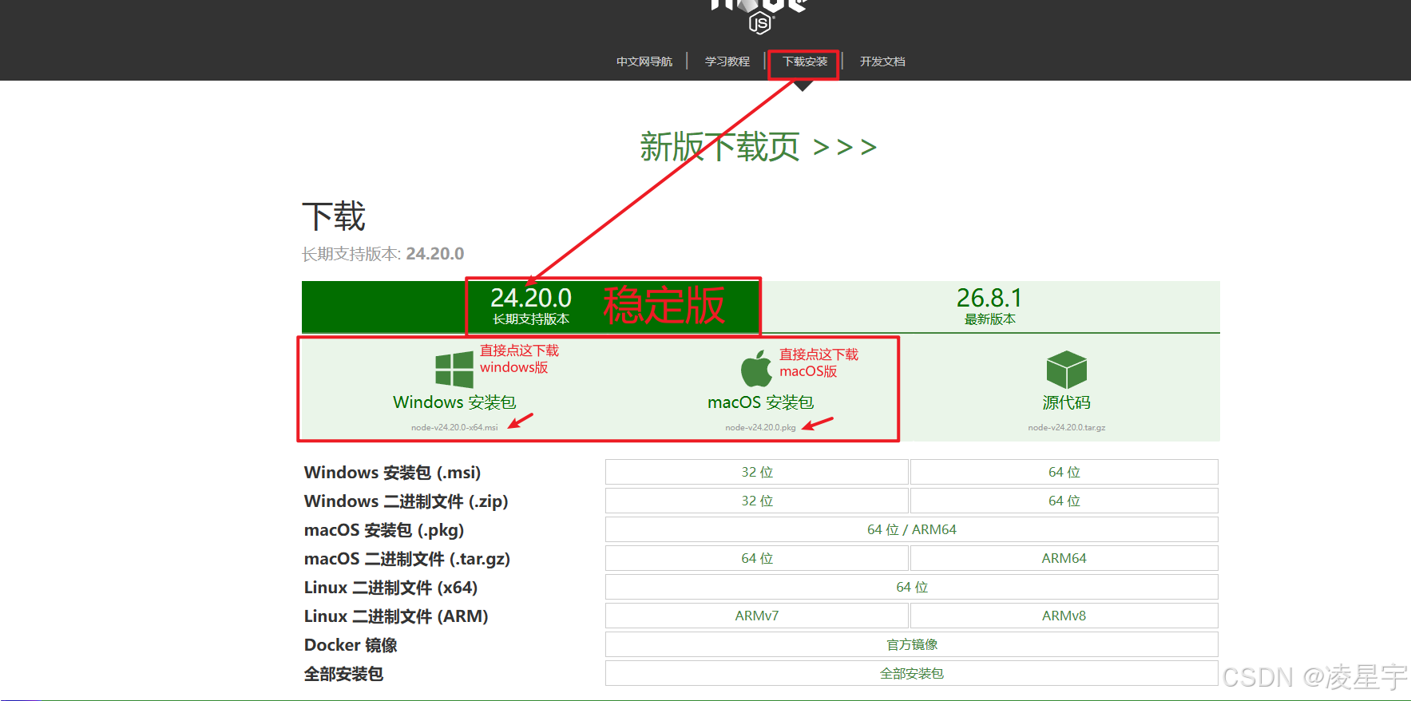The width and height of the screenshot is (1411, 701).
Task: Click the Linux 二进制文件 (x64) row label
Action: tap(390, 588)
